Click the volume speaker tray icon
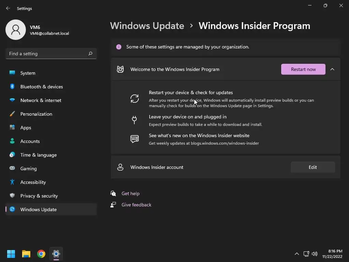The image size is (349, 262). (315, 254)
